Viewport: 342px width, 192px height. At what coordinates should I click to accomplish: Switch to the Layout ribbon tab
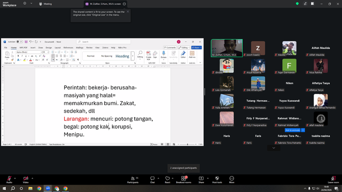[58, 47]
